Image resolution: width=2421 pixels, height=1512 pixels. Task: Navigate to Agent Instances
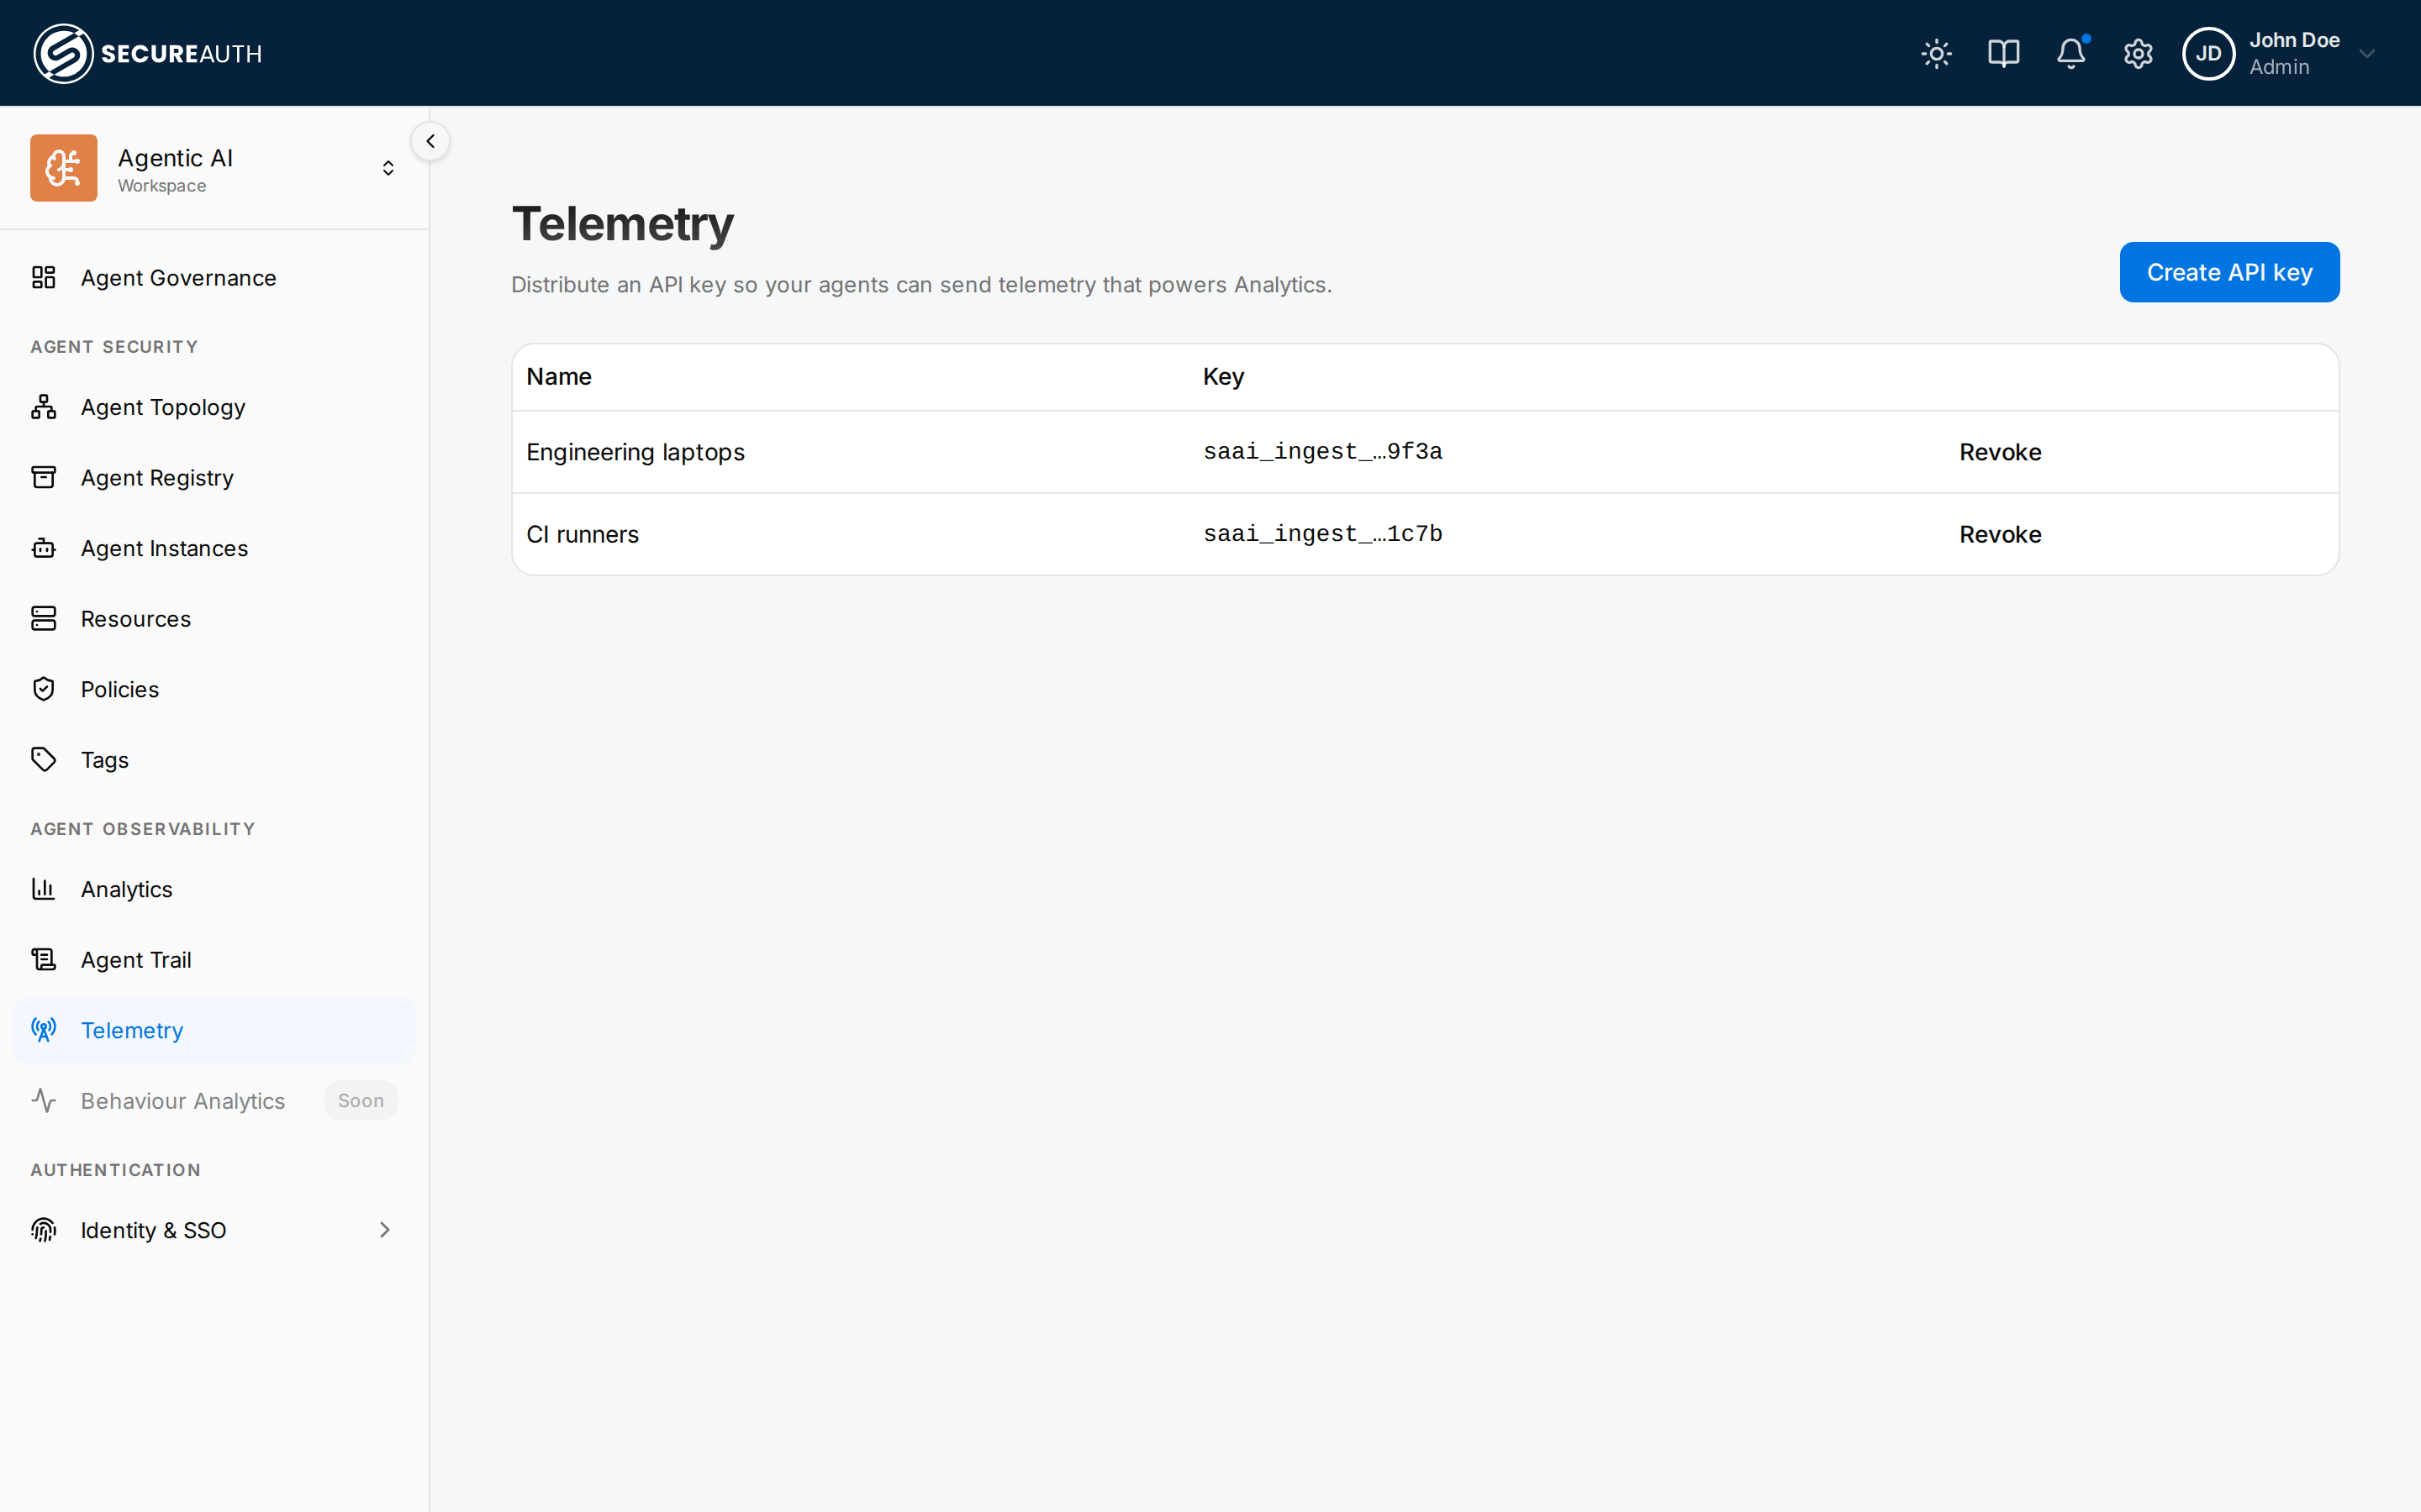164,548
